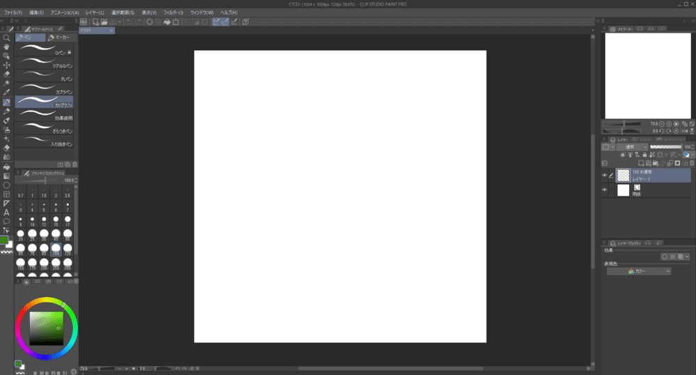Toggle visibility eye of レイヤー 1
696x375 pixels.
pyautogui.click(x=605, y=175)
